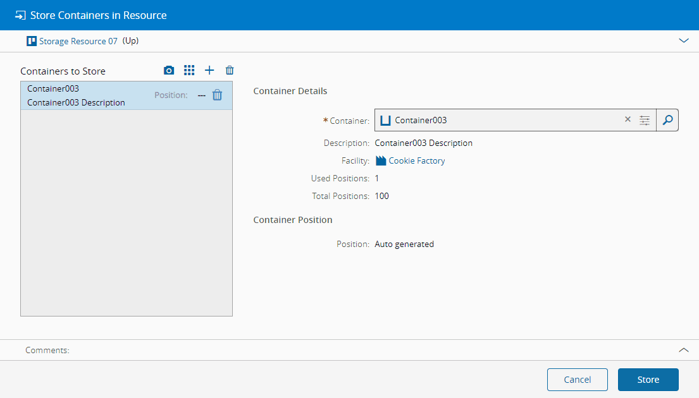
Task: Open the grid view icon above container list
Action: coord(189,71)
